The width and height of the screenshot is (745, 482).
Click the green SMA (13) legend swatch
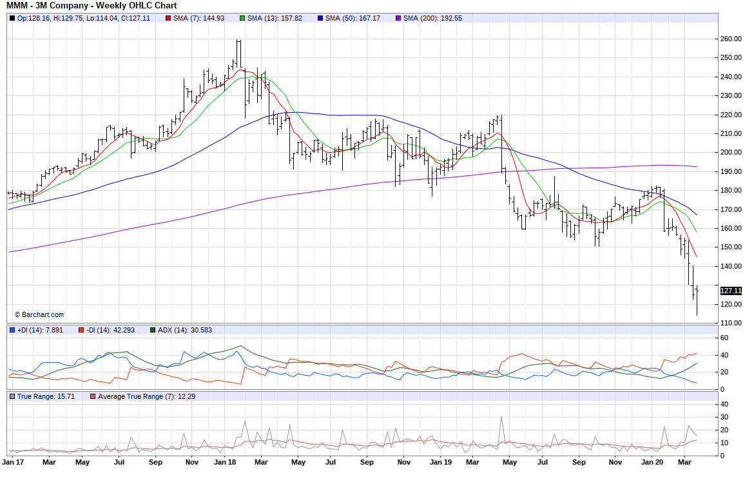(x=242, y=18)
